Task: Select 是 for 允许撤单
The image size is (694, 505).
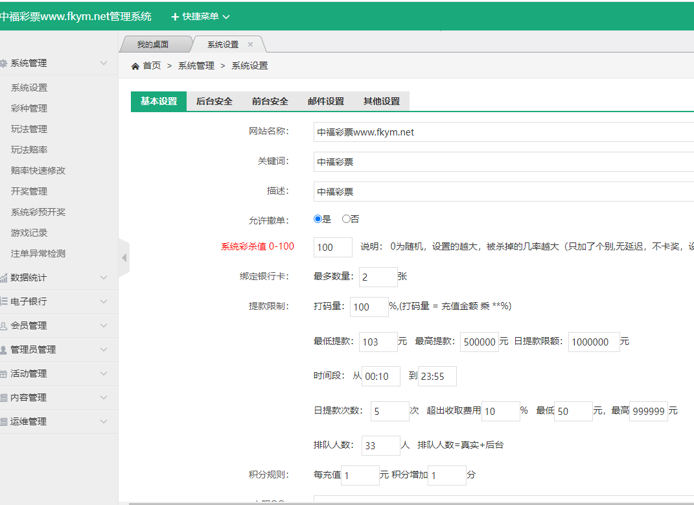Action: click(x=316, y=219)
